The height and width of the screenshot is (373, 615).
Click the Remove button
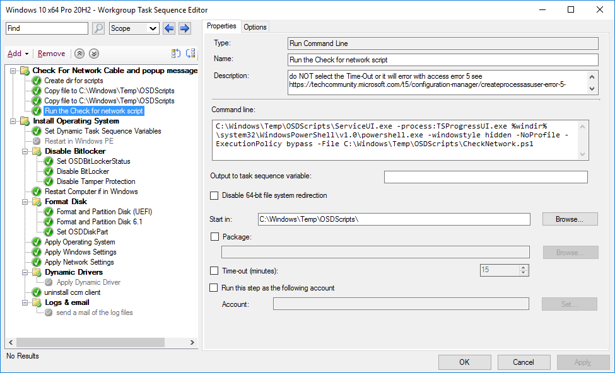51,54
